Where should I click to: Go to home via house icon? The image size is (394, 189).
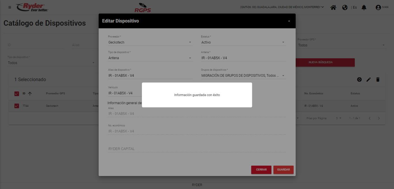(x=333, y=8)
